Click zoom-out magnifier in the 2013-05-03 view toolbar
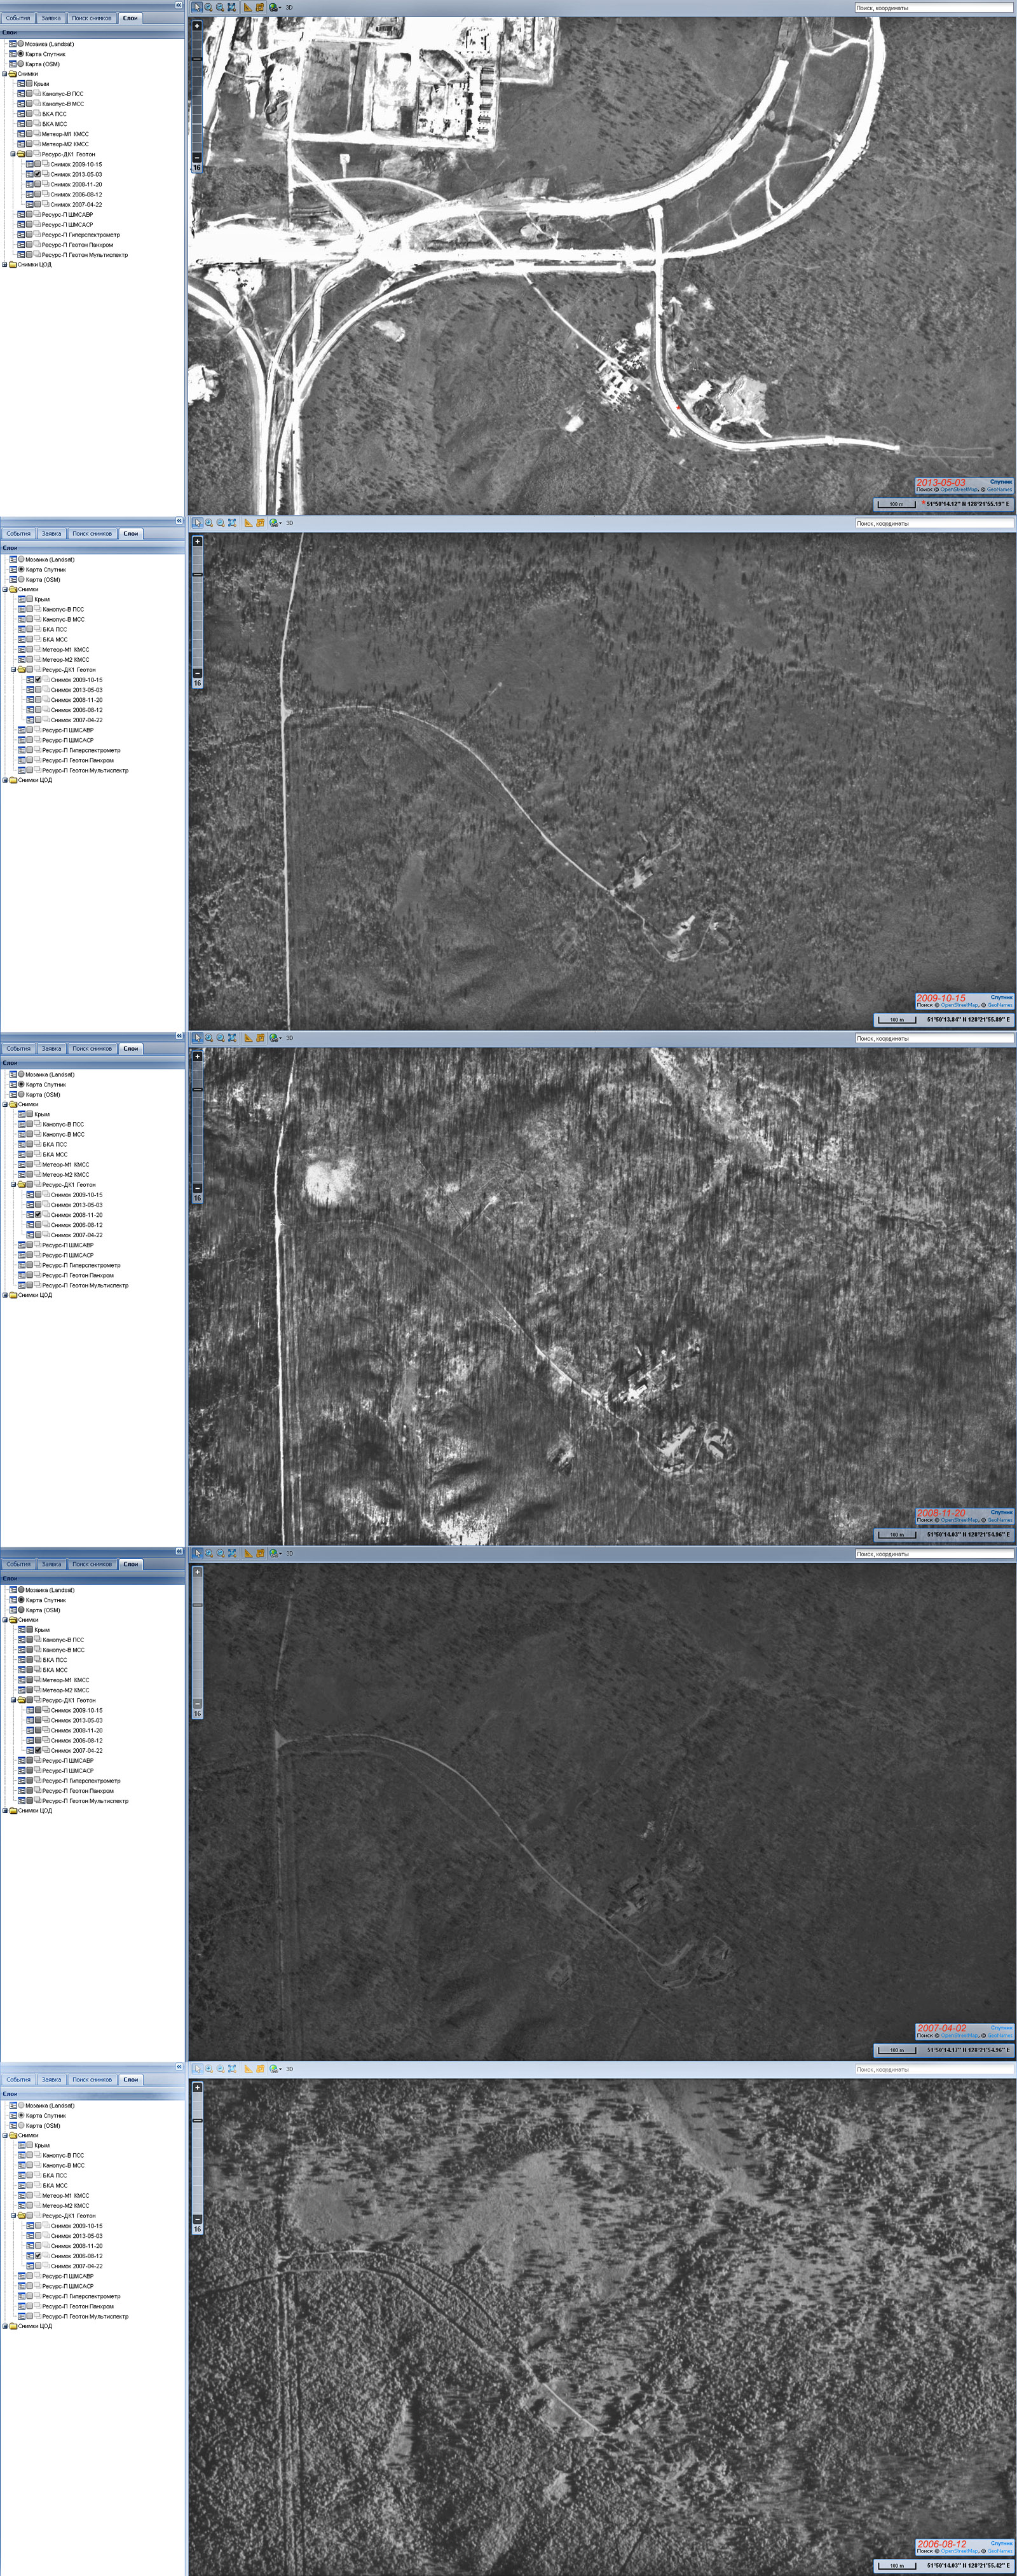This screenshot has width=1017, height=2576. 220,7
